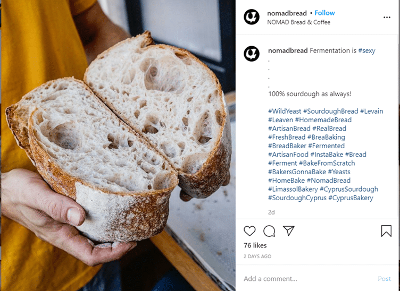Like the post with the heart icon
The width and height of the screenshot is (400, 291).
tap(249, 231)
